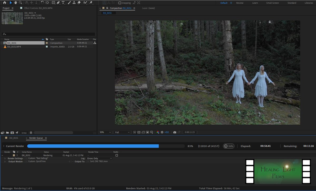This screenshot has height=191, width=316.
Task: Click the flowchart icon beside DJI_0151 composition
Action: coord(95,43)
